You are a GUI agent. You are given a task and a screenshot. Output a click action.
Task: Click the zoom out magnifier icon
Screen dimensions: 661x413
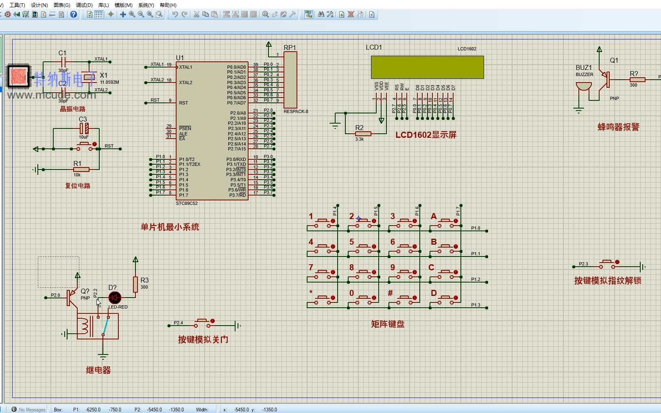point(141,14)
